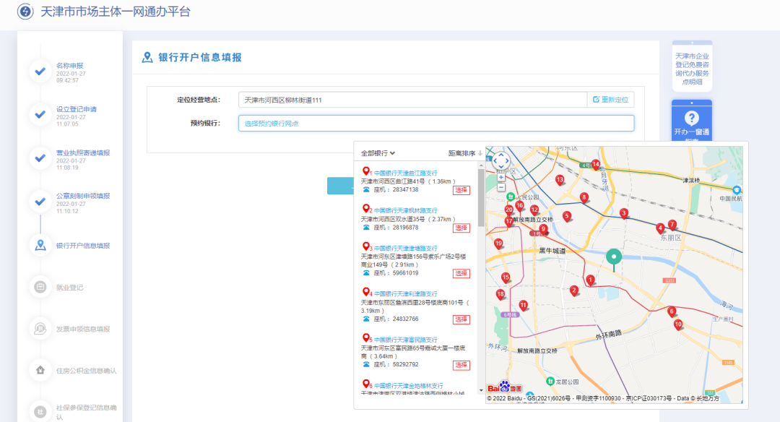The image size is (780, 422).
Task: Click the 发票申领信息填报 step icon
Action: click(40, 329)
